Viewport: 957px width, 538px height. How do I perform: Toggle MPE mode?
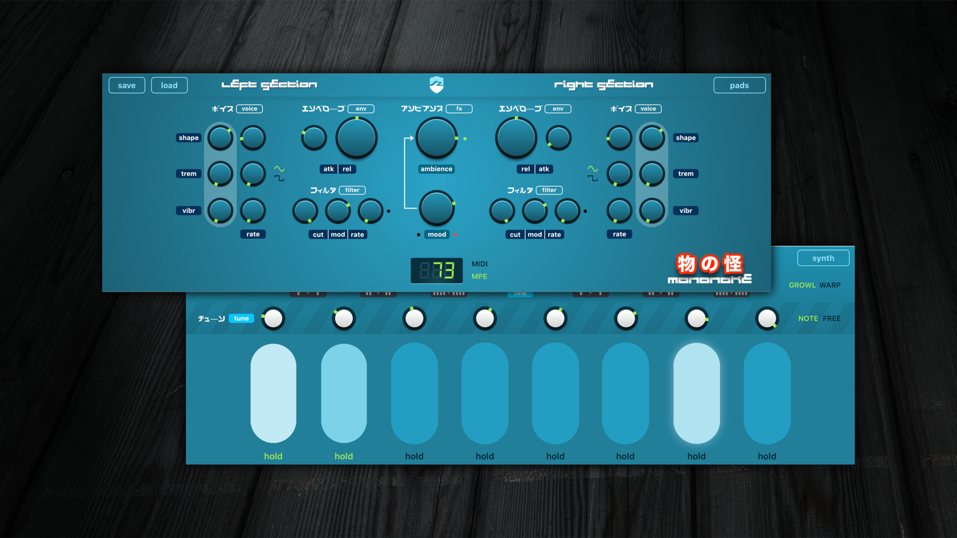(479, 276)
